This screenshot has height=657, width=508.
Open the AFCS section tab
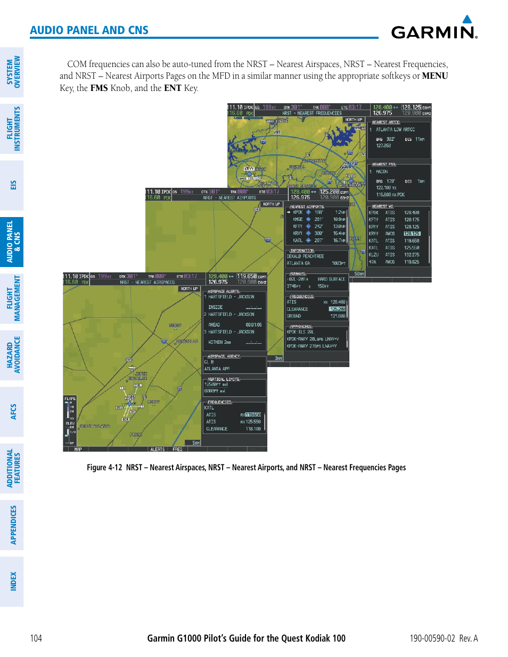click(x=12, y=412)
